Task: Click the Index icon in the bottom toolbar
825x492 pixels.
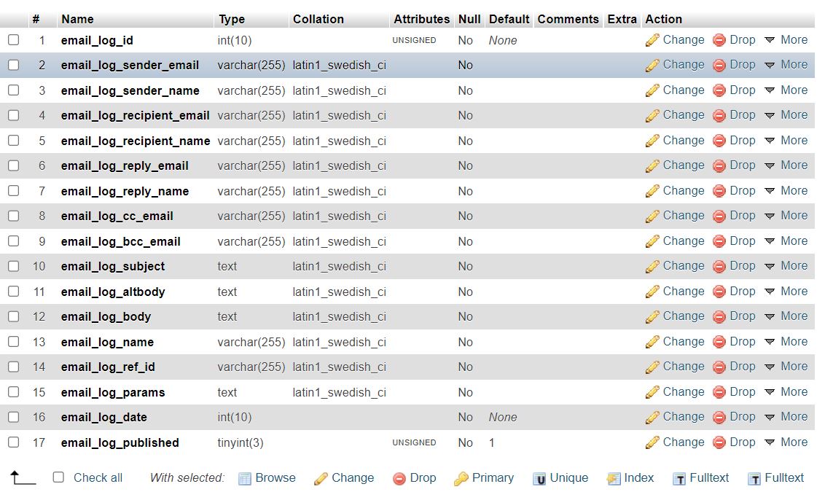Action: pyautogui.click(x=614, y=479)
